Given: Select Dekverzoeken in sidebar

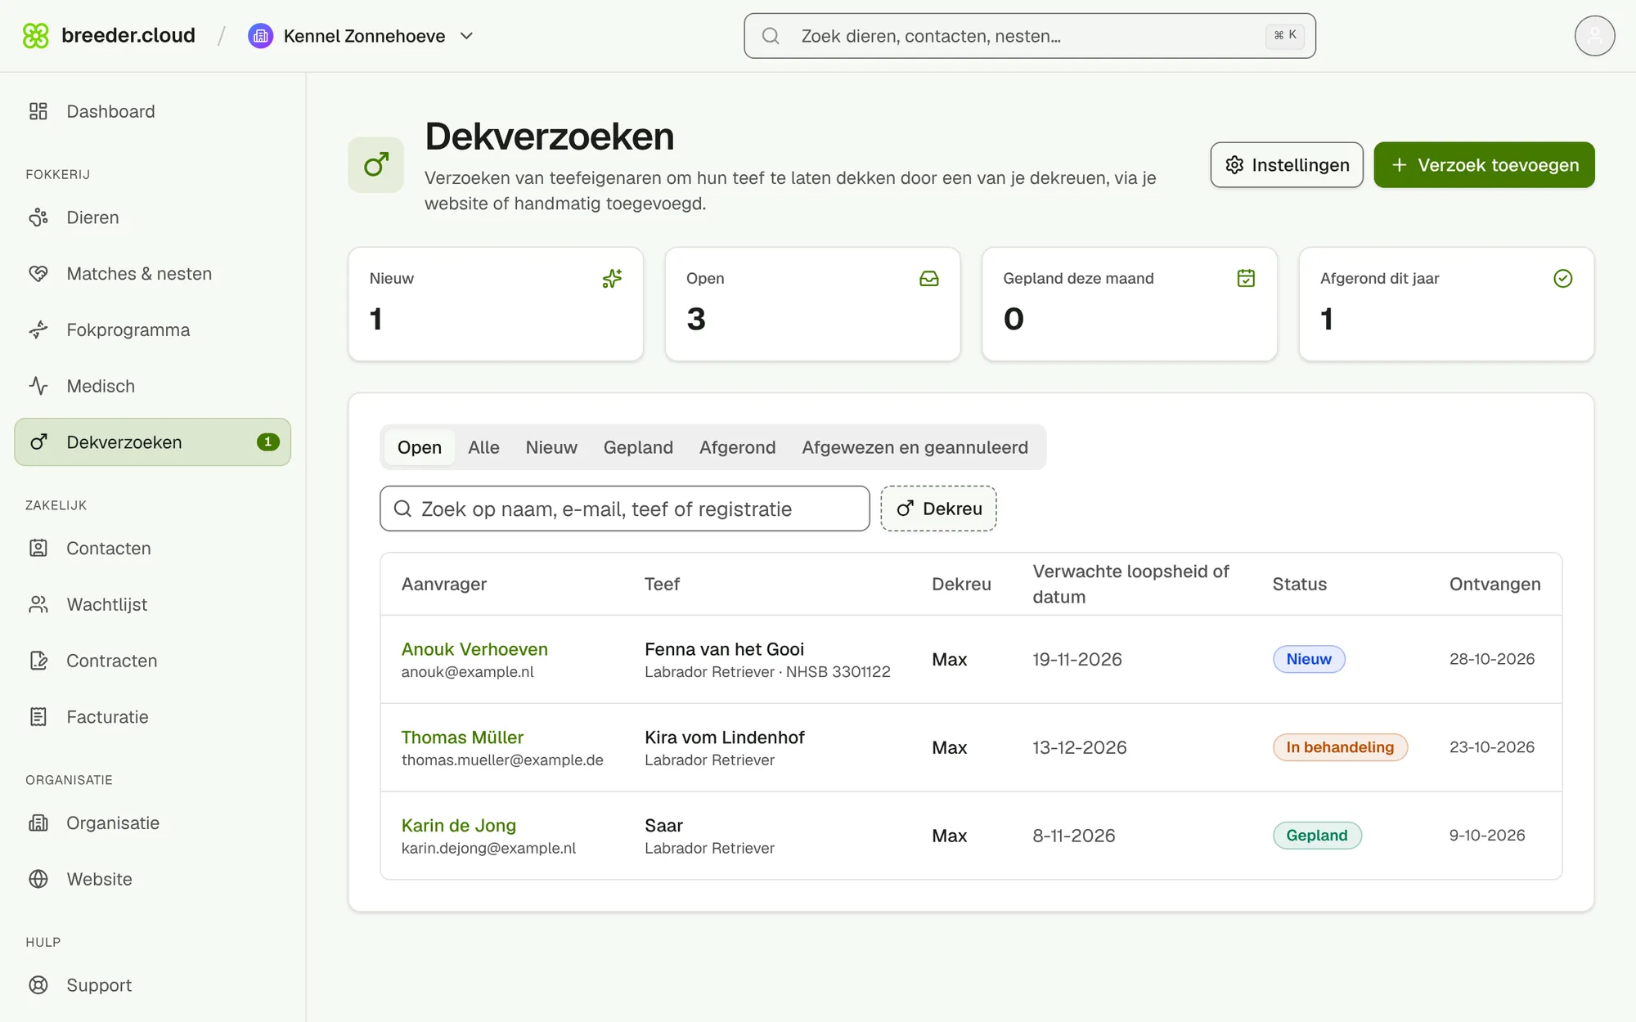Looking at the screenshot, I should point(153,442).
